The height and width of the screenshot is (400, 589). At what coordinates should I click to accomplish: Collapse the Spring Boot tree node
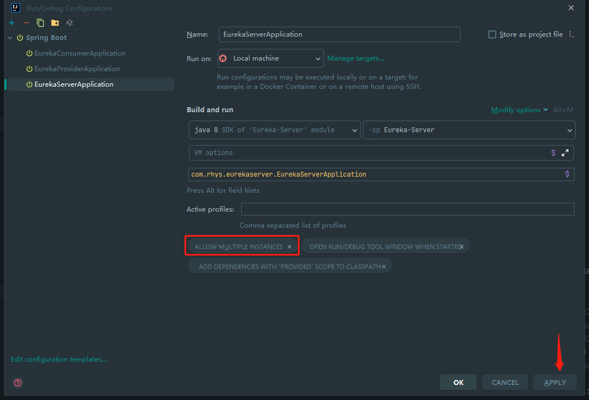point(10,38)
